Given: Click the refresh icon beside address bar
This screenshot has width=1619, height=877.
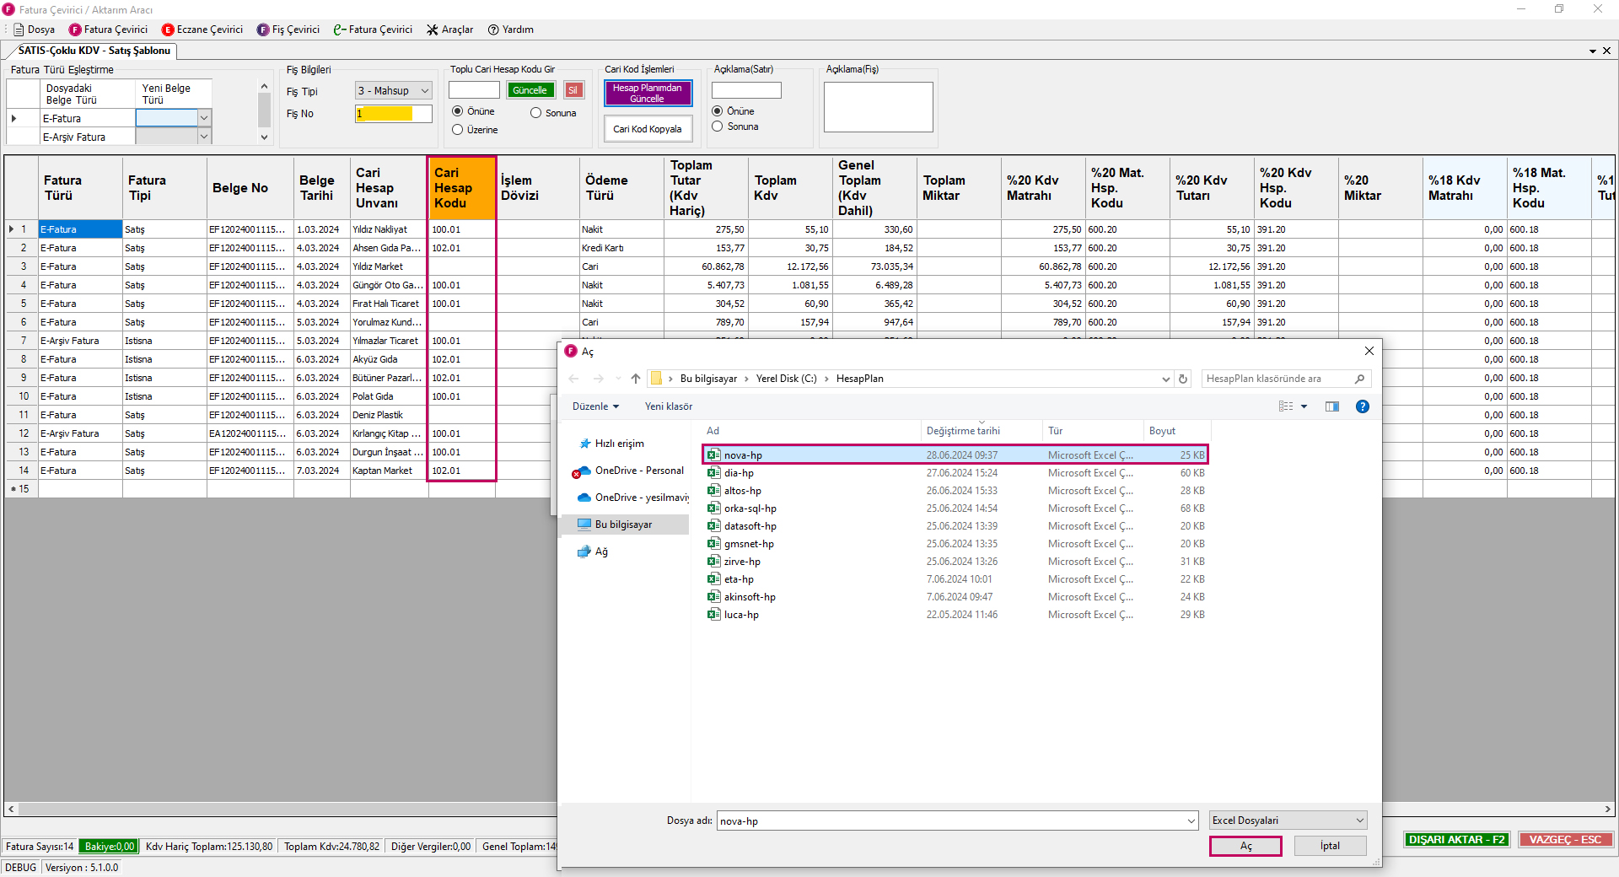Looking at the screenshot, I should tap(1183, 379).
